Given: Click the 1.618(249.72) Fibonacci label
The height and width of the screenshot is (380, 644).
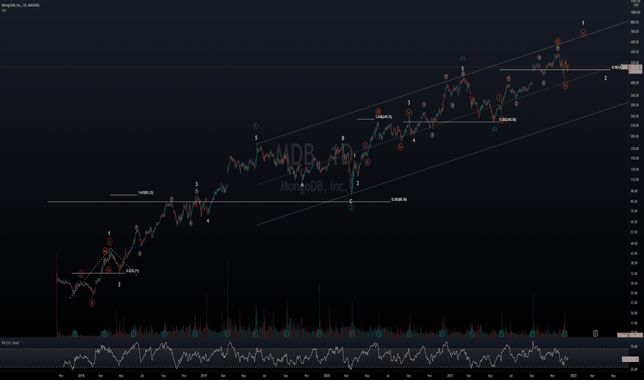Looking at the screenshot, I should 383,117.
